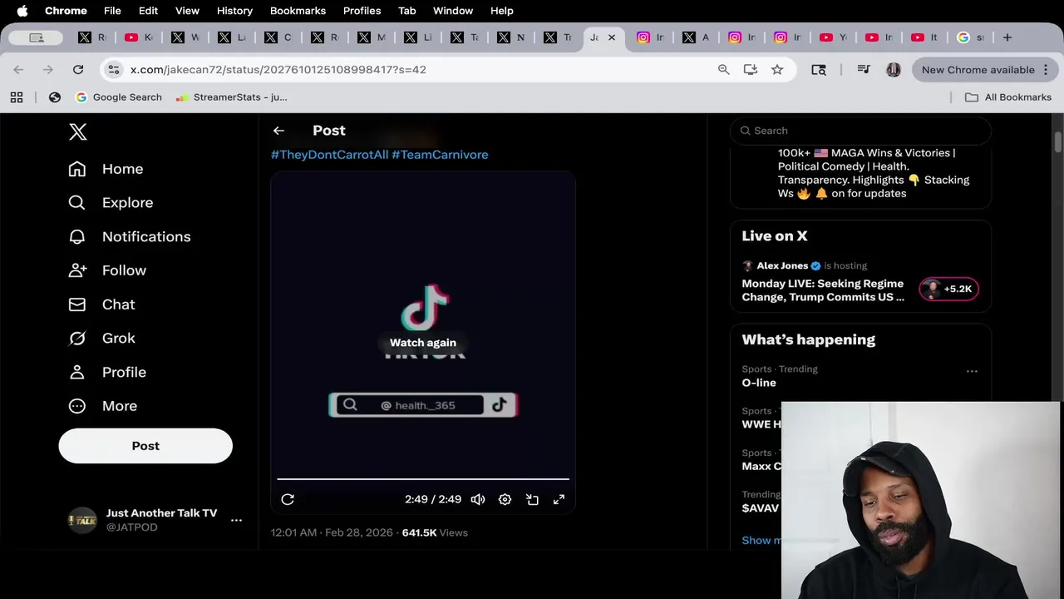Enter fullscreen video mode
Viewport: 1064px width, 599px height.
(559, 499)
